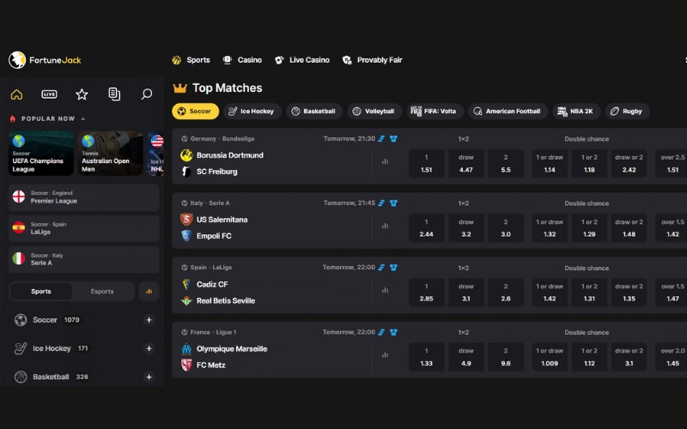Bet on Salernitana win at 2.44
This screenshot has width=687, height=429.
(x=426, y=227)
